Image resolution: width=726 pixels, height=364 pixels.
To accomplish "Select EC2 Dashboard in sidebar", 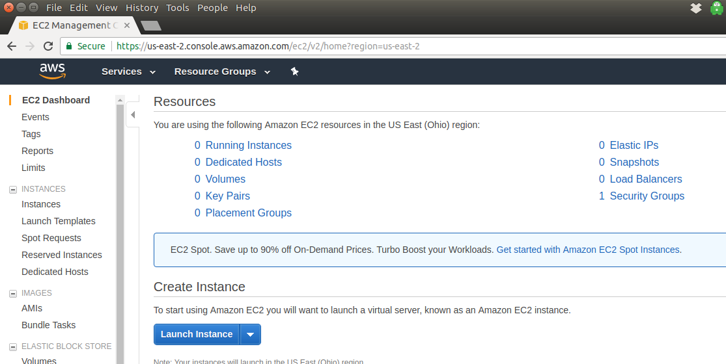I will [56, 100].
